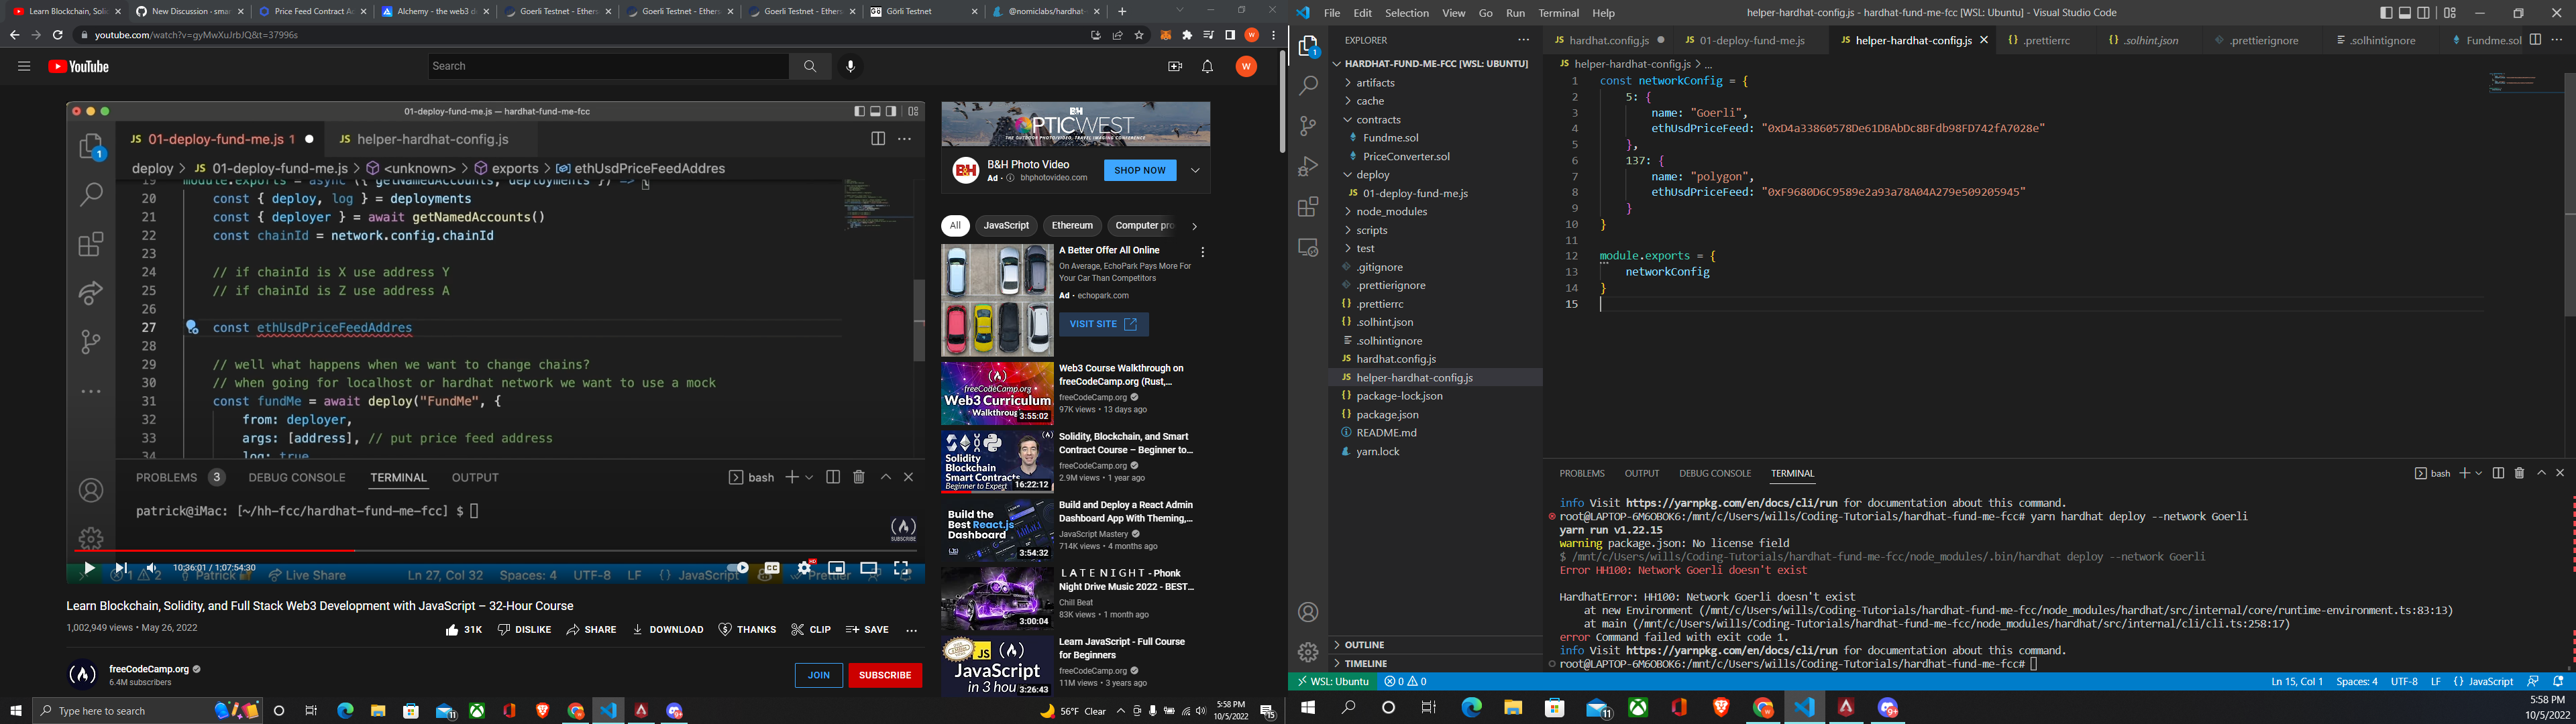The width and height of the screenshot is (2576, 724).
Task: Kill the bash terminal using the trash icon in VS Code
Action: click(2519, 473)
